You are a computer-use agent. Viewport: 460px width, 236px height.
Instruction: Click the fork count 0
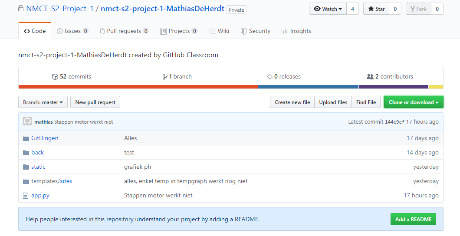(437, 9)
